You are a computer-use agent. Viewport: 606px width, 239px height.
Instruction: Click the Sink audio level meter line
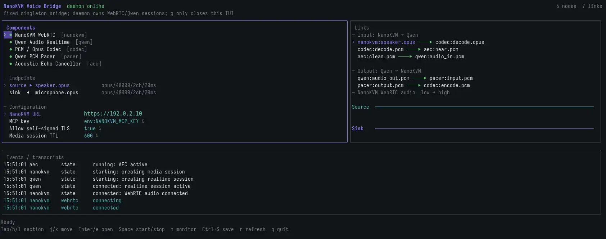tap(484, 128)
